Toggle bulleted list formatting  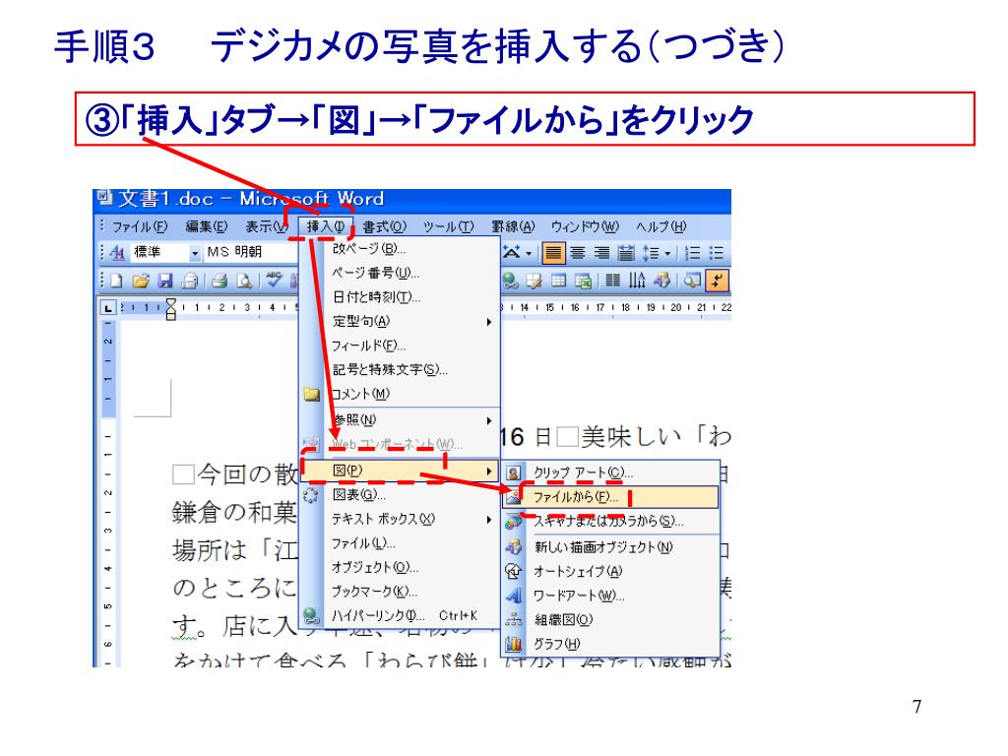717,253
